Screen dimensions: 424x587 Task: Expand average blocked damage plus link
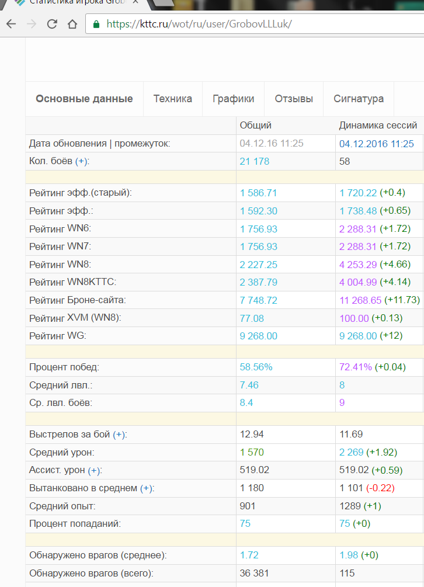[x=147, y=488]
